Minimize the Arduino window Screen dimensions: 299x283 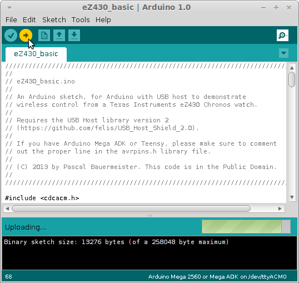263,8
